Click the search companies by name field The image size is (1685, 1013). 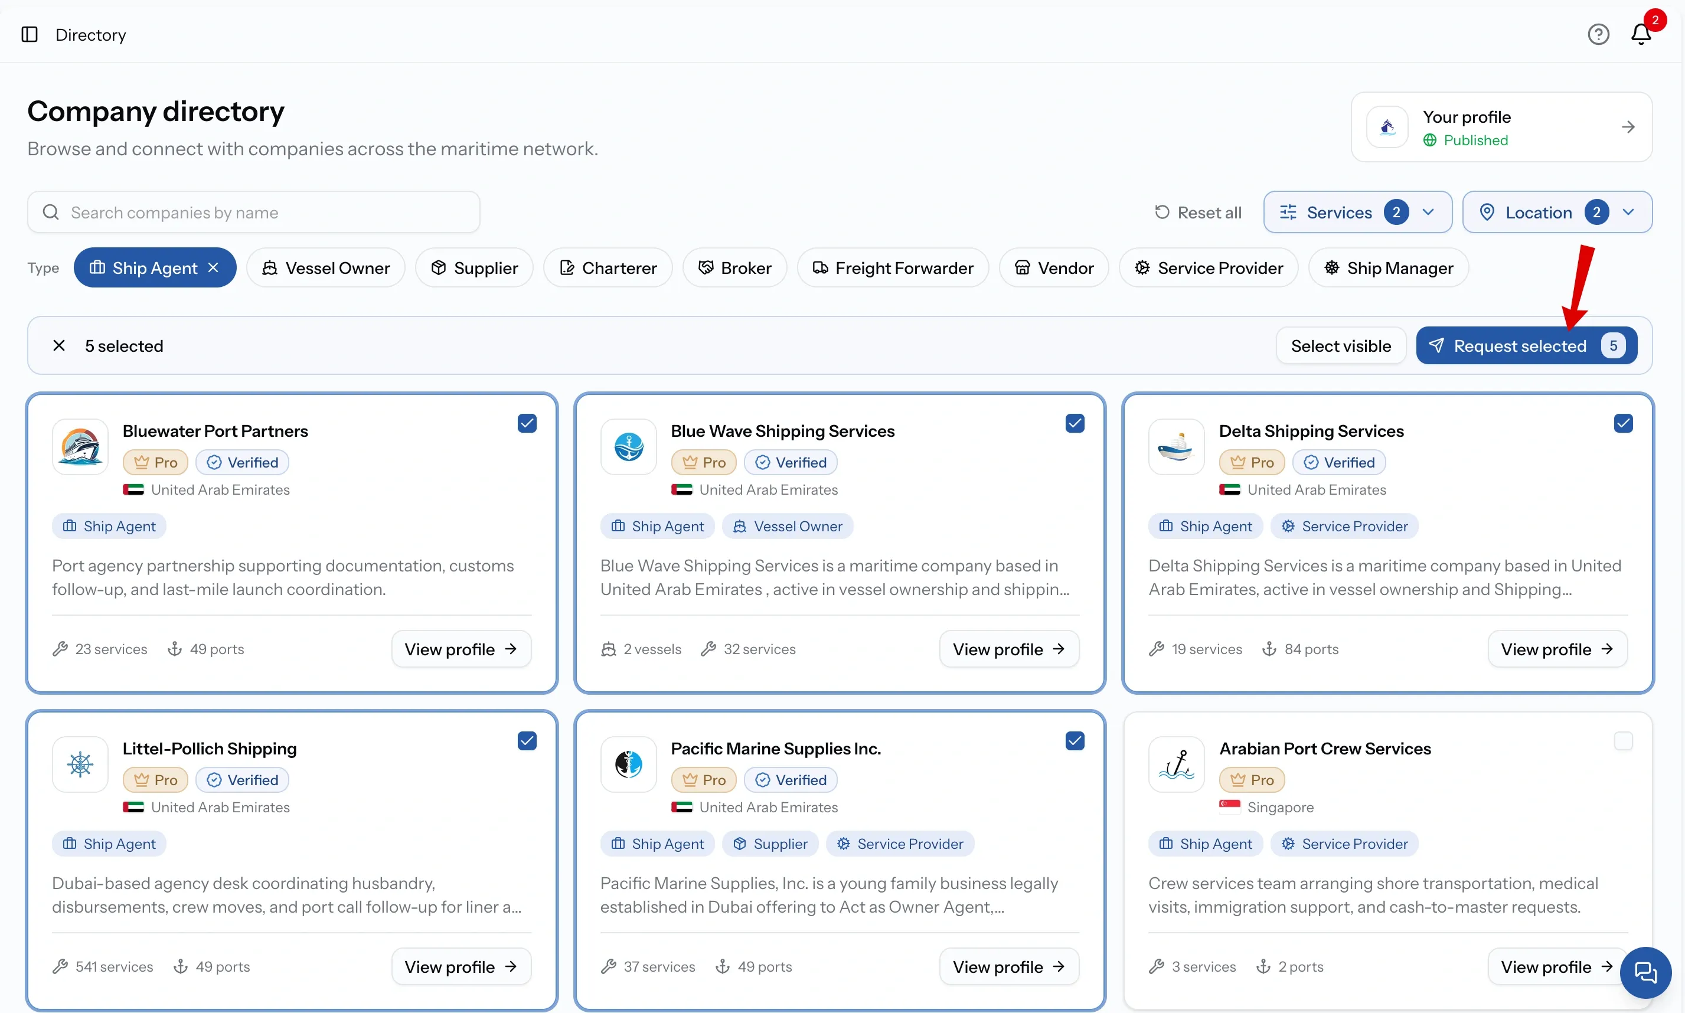(x=253, y=213)
